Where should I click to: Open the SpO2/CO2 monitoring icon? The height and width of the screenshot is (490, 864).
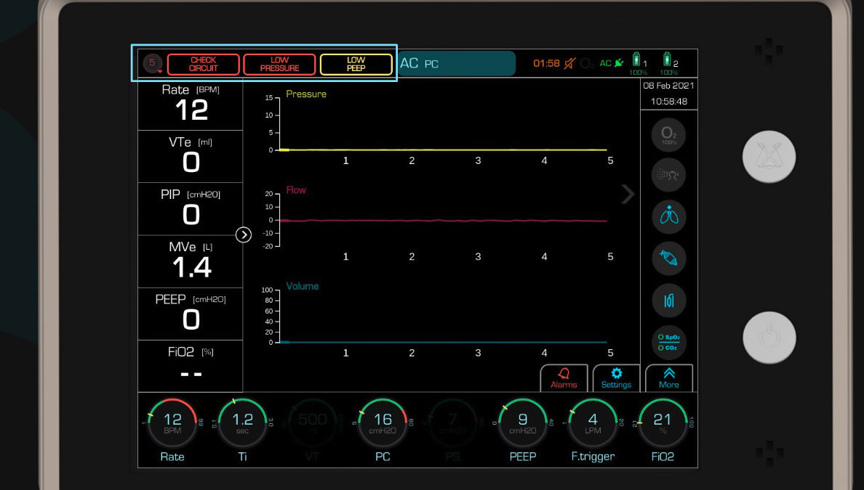coord(668,343)
